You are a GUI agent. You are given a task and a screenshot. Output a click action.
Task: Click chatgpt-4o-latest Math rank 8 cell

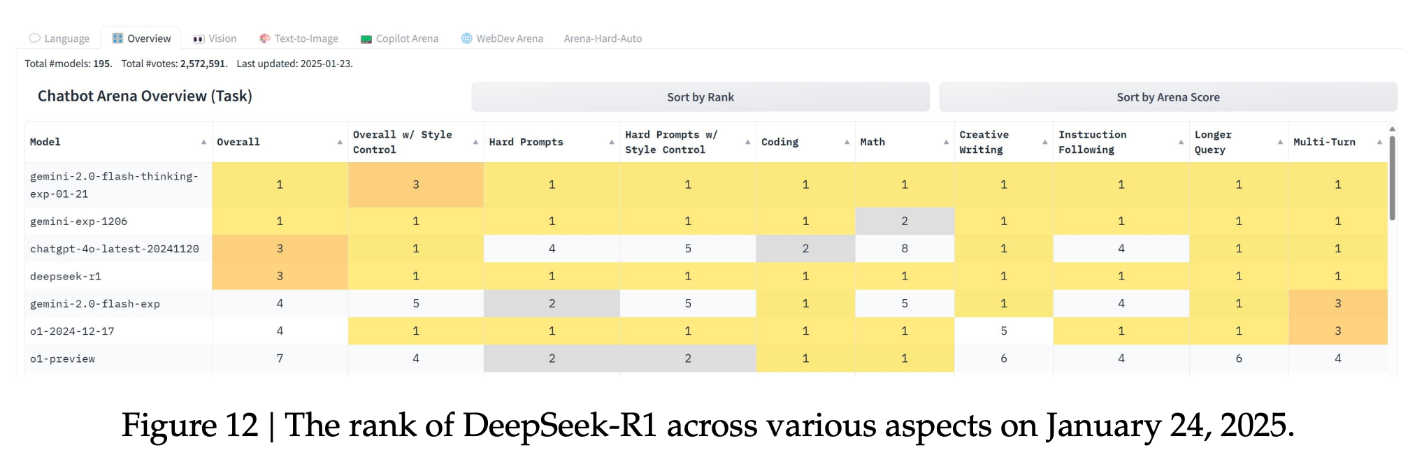905,249
